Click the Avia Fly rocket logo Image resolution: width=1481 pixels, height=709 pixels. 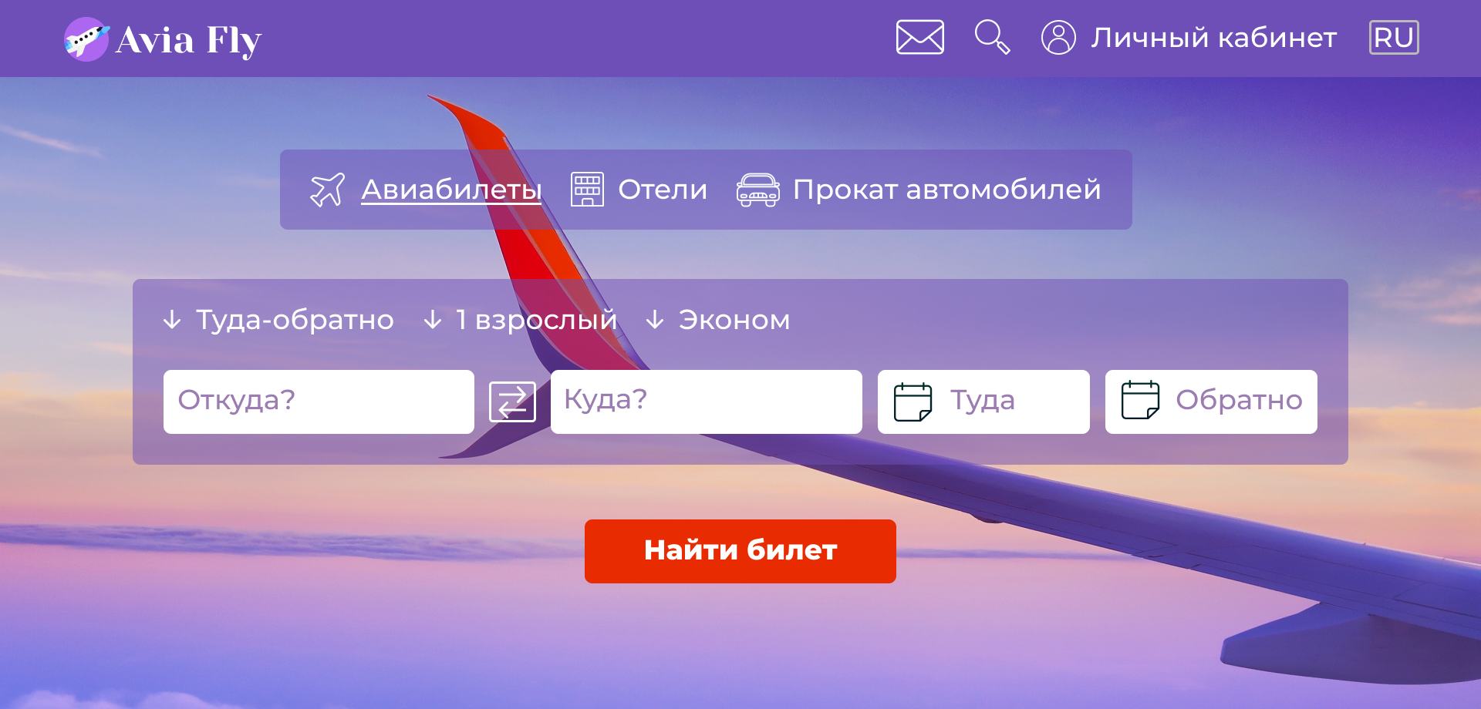(x=86, y=39)
